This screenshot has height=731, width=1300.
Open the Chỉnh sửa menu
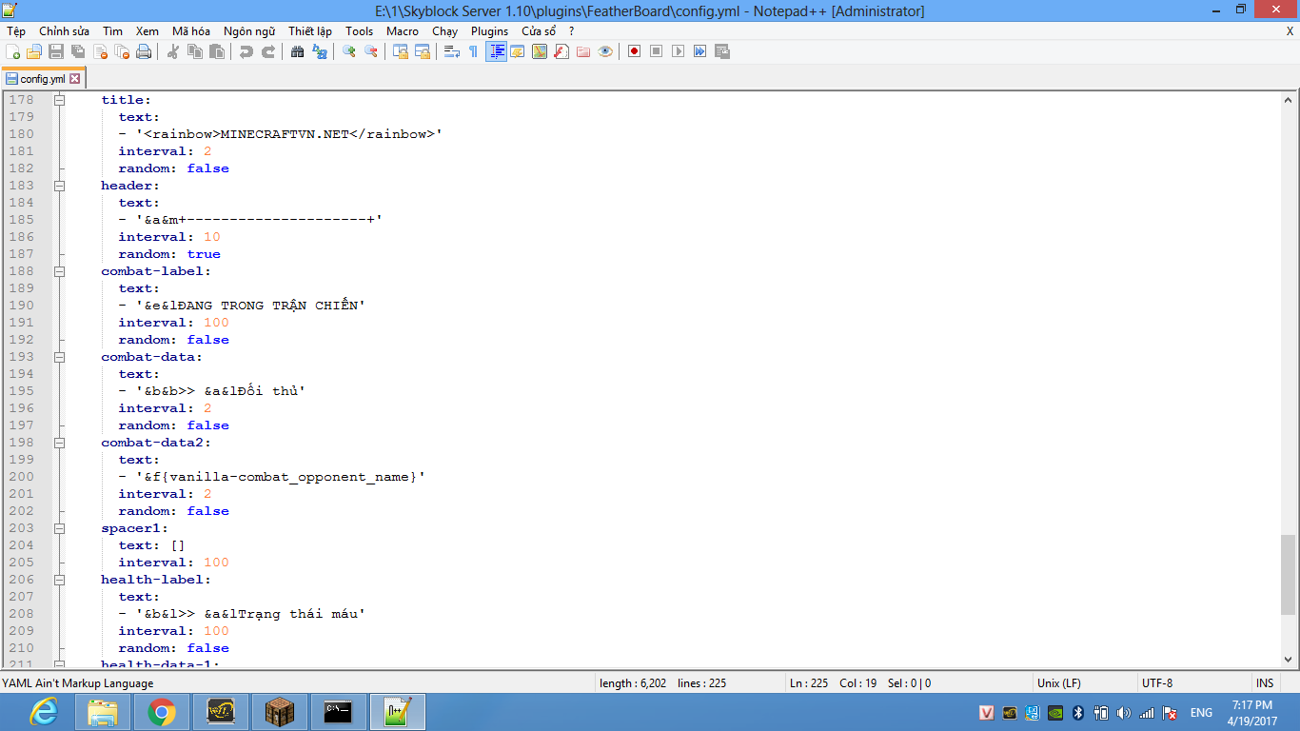pyautogui.click(x=64, y=30)
